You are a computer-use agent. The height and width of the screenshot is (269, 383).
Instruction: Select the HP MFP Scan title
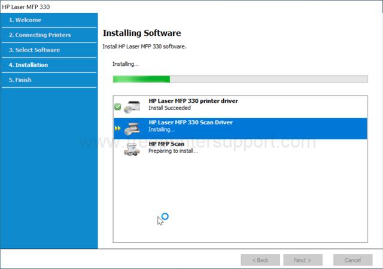(166, 144)
